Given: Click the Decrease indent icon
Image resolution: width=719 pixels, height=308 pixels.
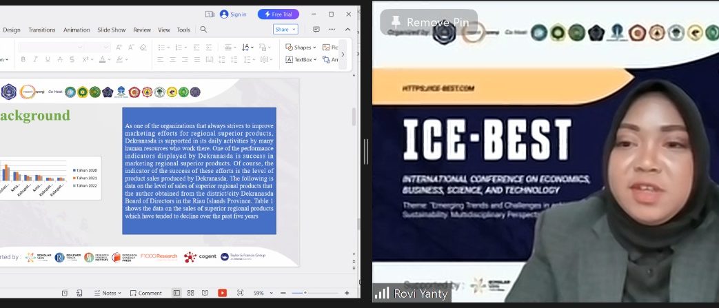Looking at the screenshot, I should (x=196, y=48).
